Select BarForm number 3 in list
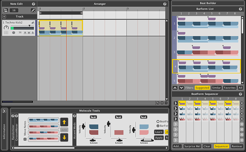Screen dimensions: 246x152 (207, 52)
